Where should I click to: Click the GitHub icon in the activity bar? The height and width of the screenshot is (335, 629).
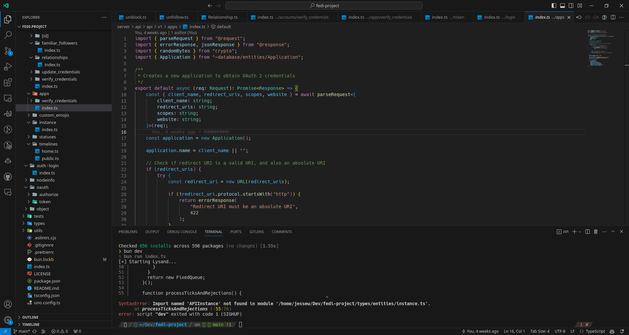tap(8, 177)
